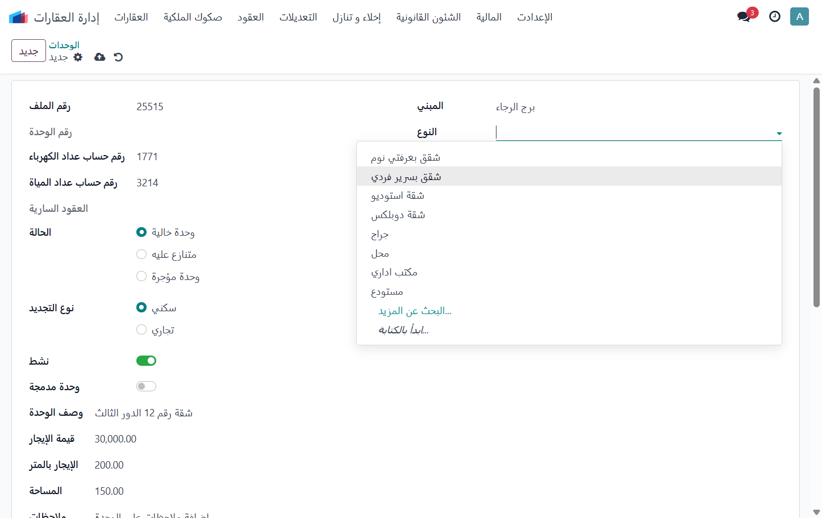822x518 pixels.
Task: Open إخلاء و تنازل menu
Action: (x=357, y=17)
